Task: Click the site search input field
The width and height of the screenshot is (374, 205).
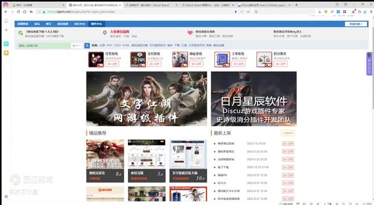Action: (x=44, y=46)
